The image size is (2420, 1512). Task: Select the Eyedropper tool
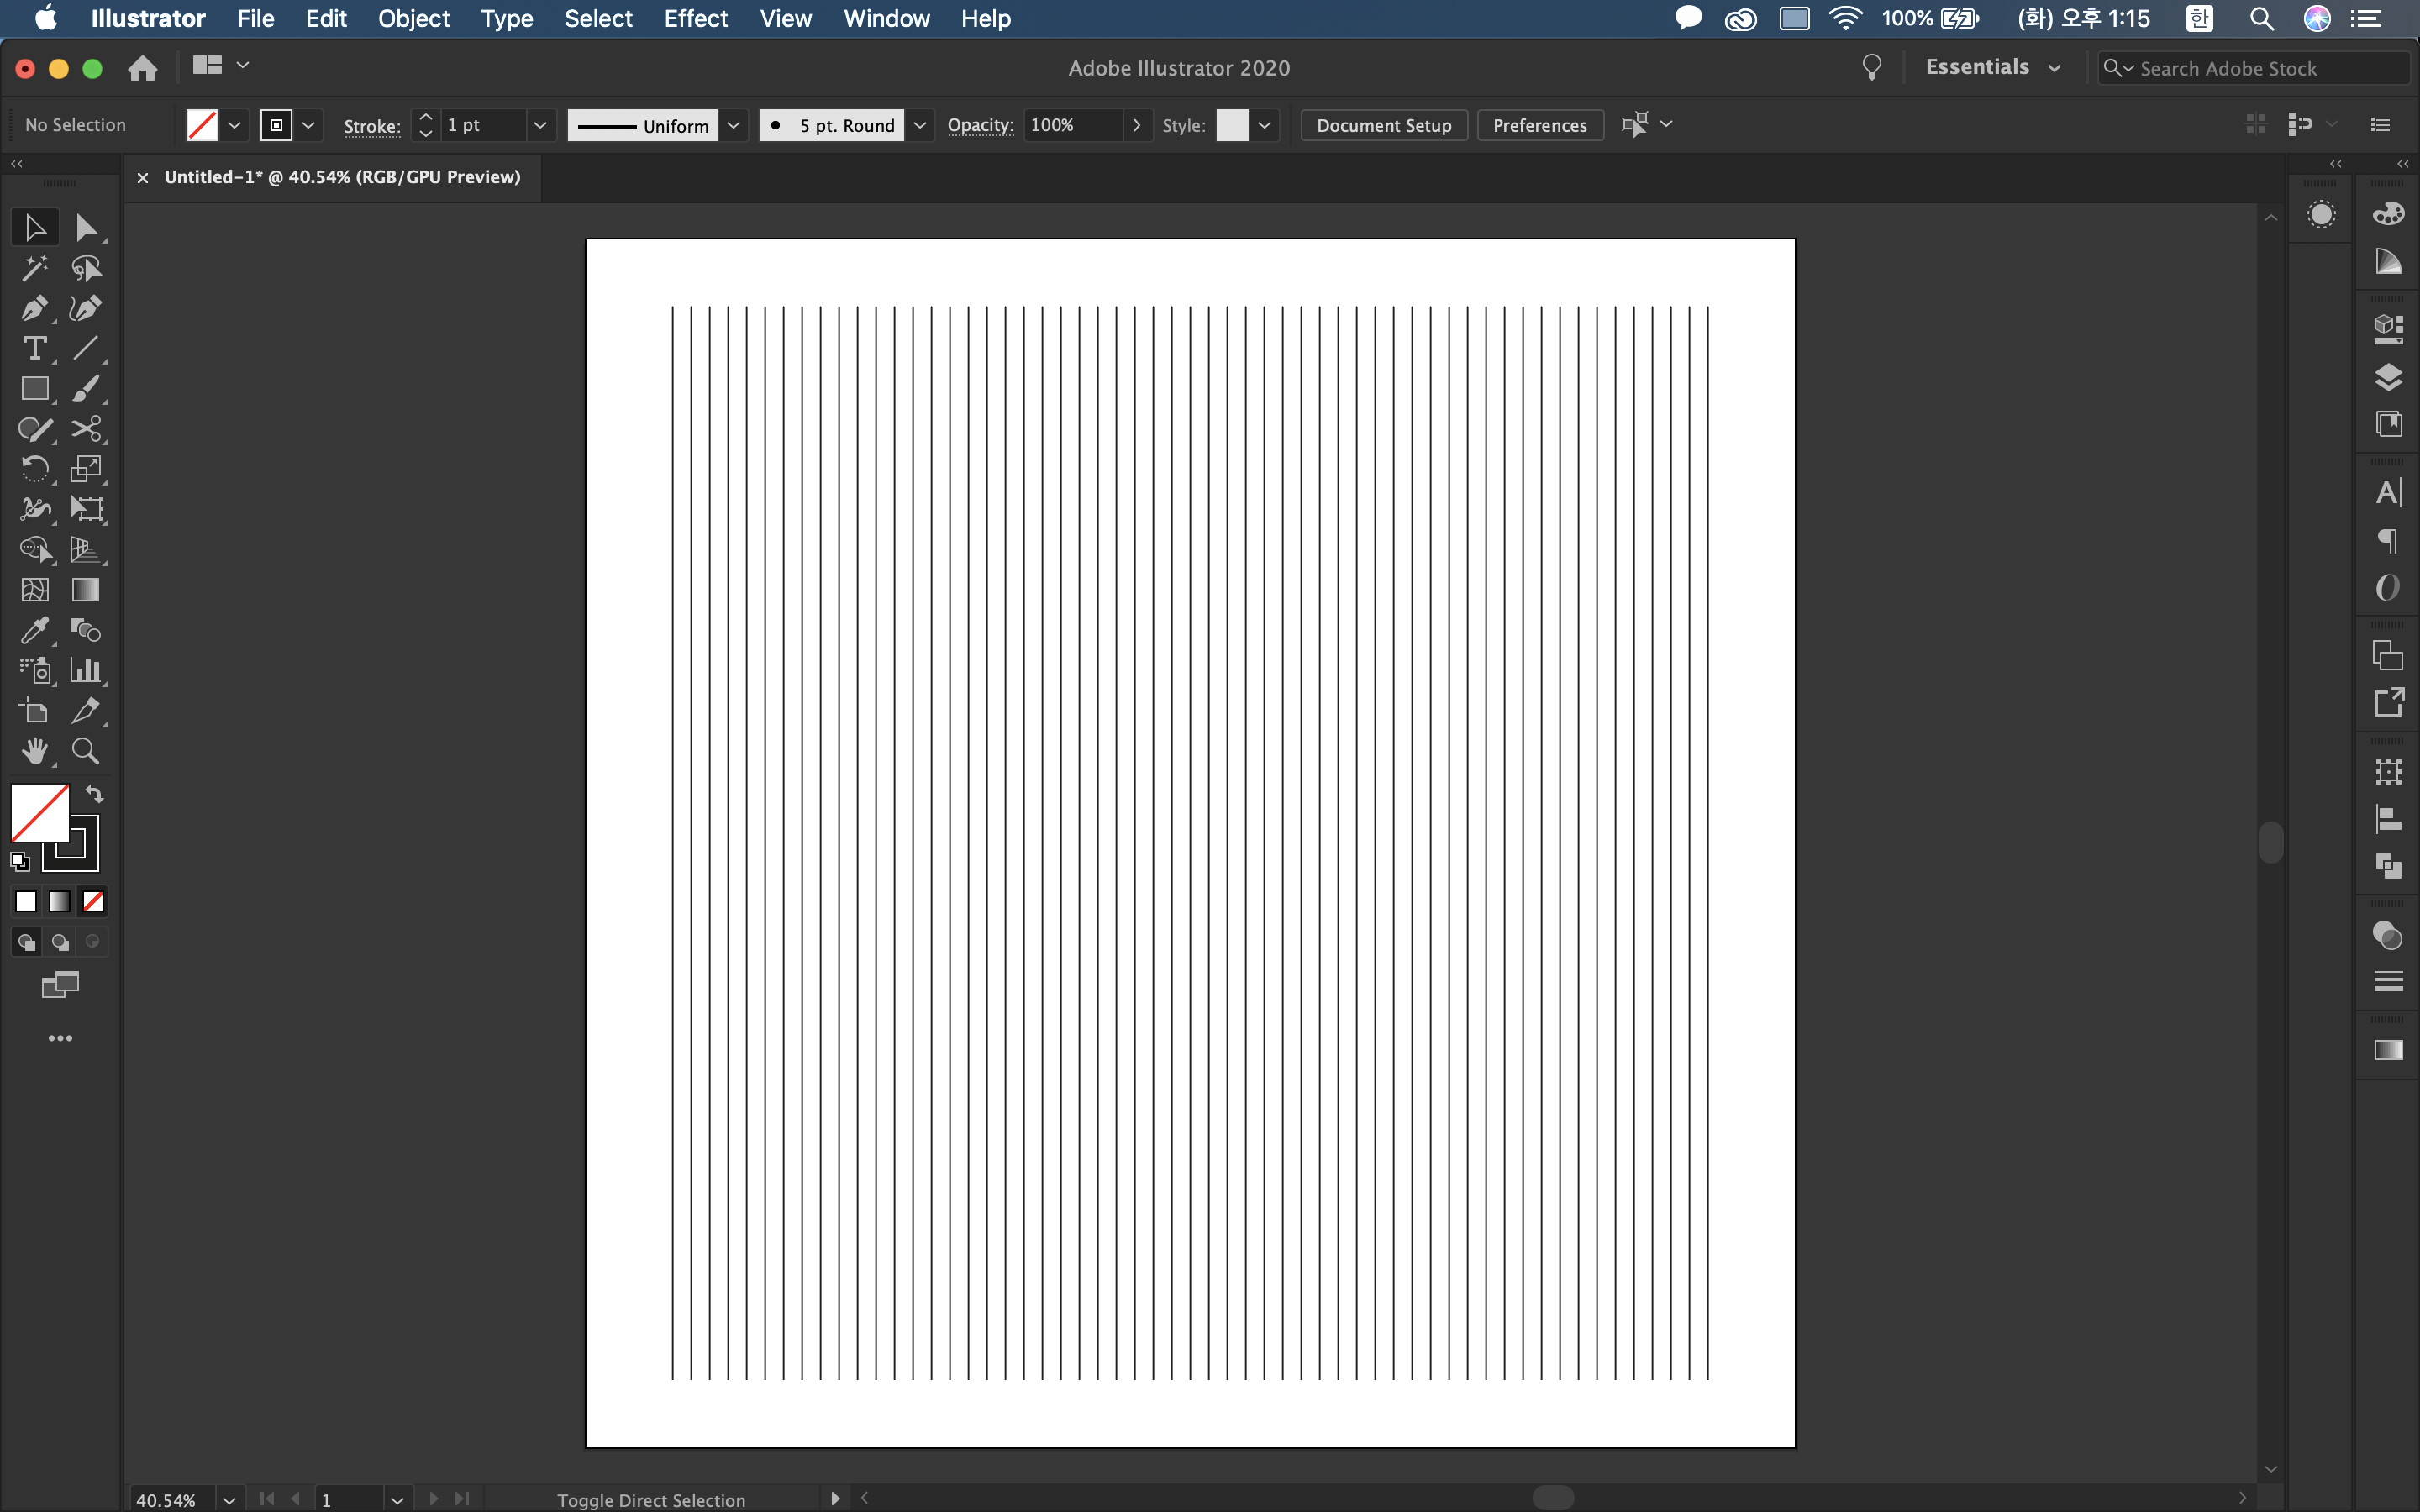pyautogui.click(x=34, y=630)
